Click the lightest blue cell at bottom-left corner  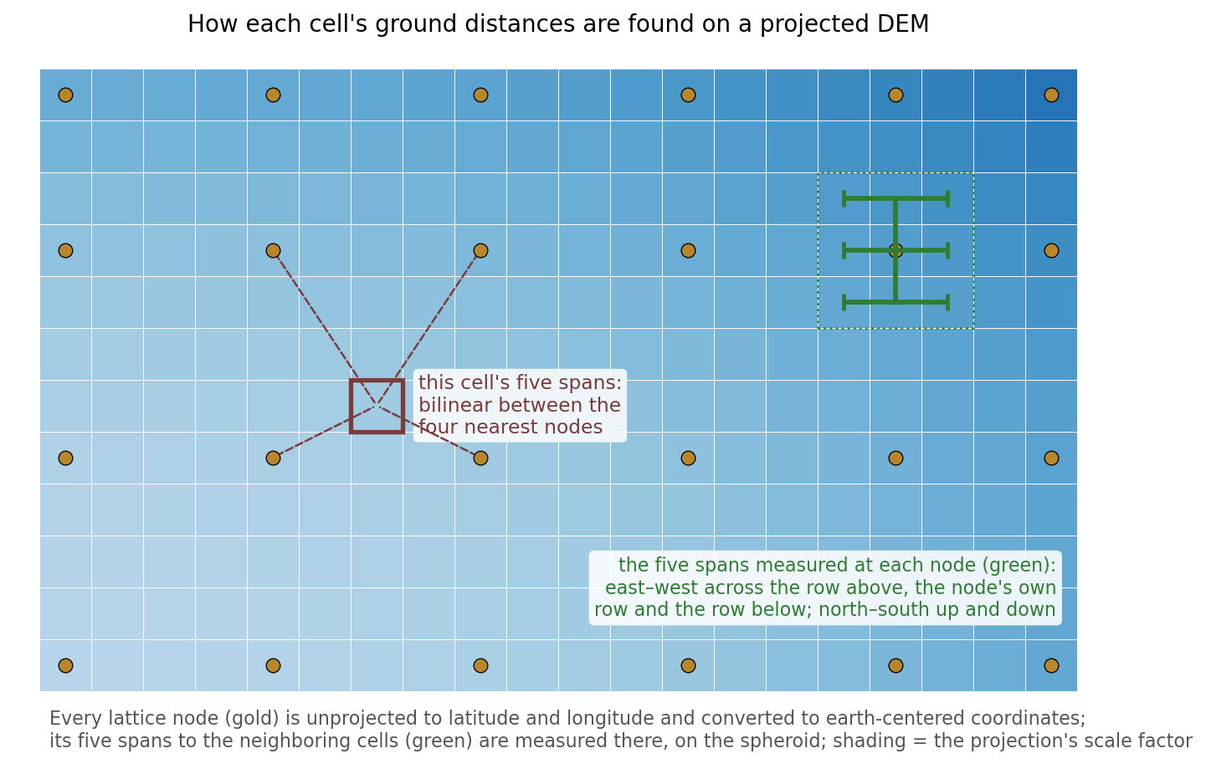tap(65, 666)
